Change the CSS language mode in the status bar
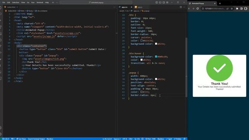 pos(137,139)
